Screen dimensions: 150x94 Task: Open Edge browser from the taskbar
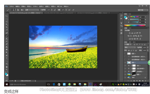[x=54, y=84]
